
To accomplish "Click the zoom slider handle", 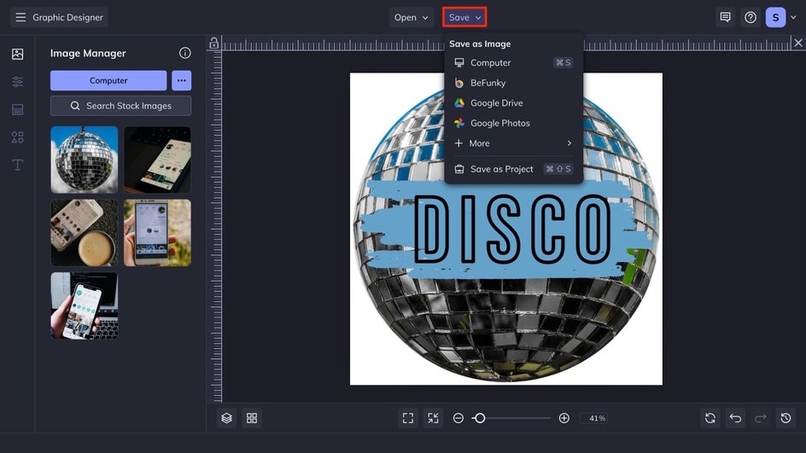I will tap(480, 418).
